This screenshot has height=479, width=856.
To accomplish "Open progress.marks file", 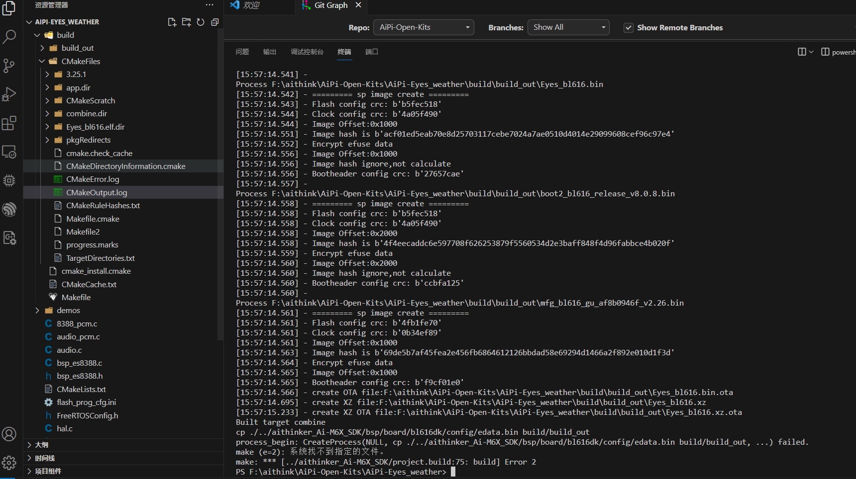I will tap(92, 244).
